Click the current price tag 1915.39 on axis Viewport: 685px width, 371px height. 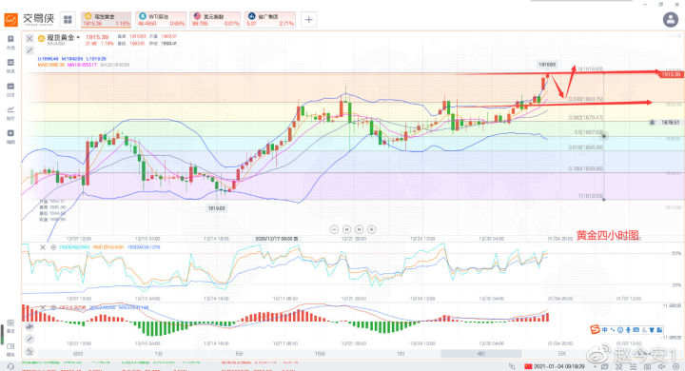pyautogui.click(x=671, y=74)
